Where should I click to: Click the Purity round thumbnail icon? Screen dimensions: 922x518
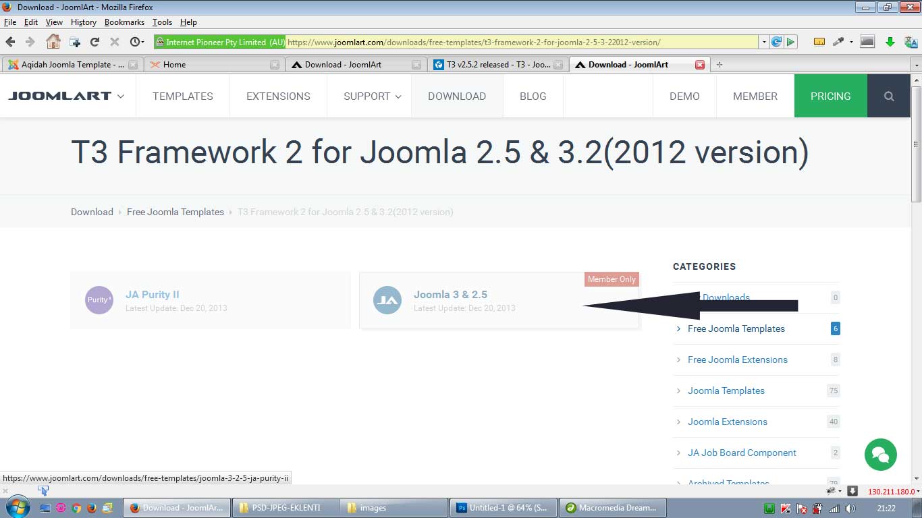(x=99, y=300)
